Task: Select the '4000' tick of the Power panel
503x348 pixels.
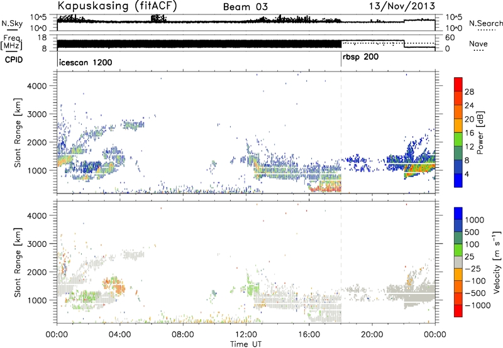Action: pos(36,86)
